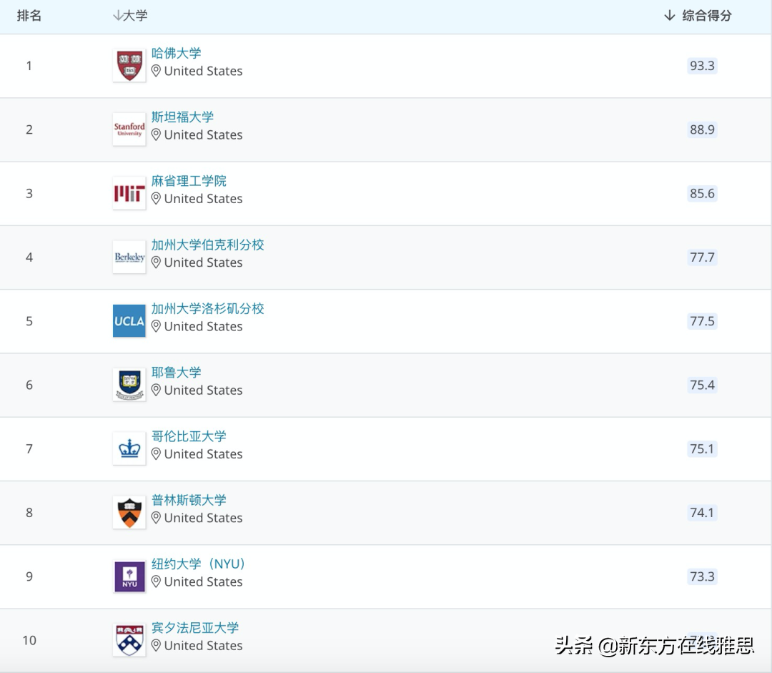
Task: Click the location pin beside NYU's United States
Action: tap(156, 581)
